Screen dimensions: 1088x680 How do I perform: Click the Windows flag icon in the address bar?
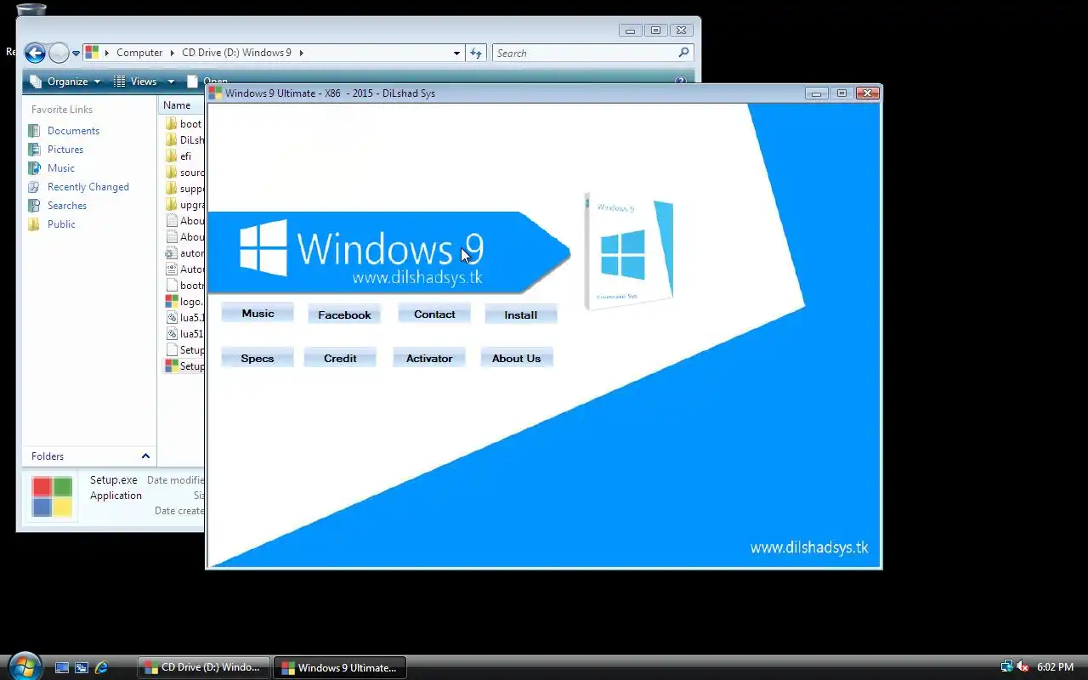pyautogui.click(x=92, y=53)
